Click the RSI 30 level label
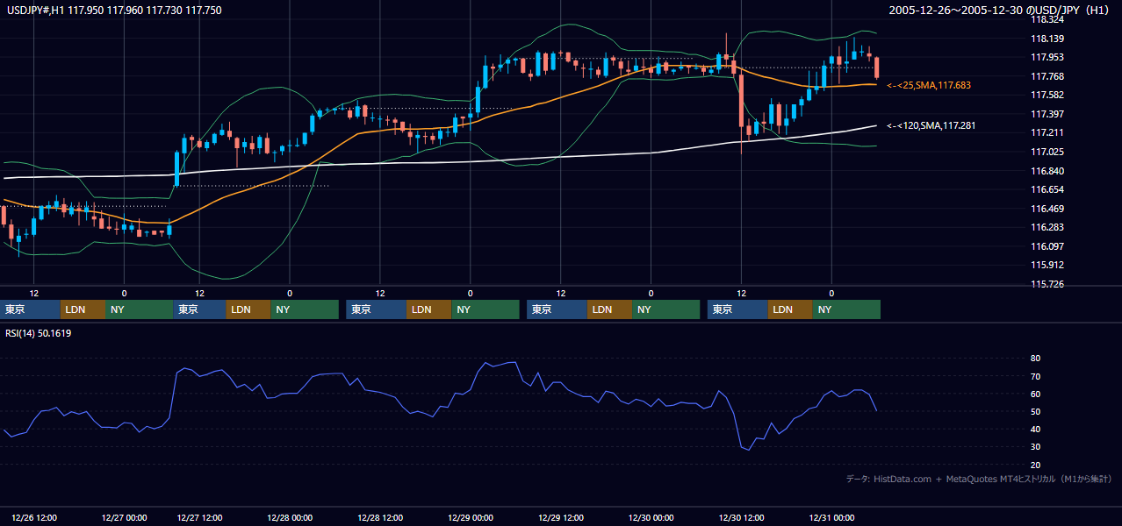 click(x=1035, y=446)
